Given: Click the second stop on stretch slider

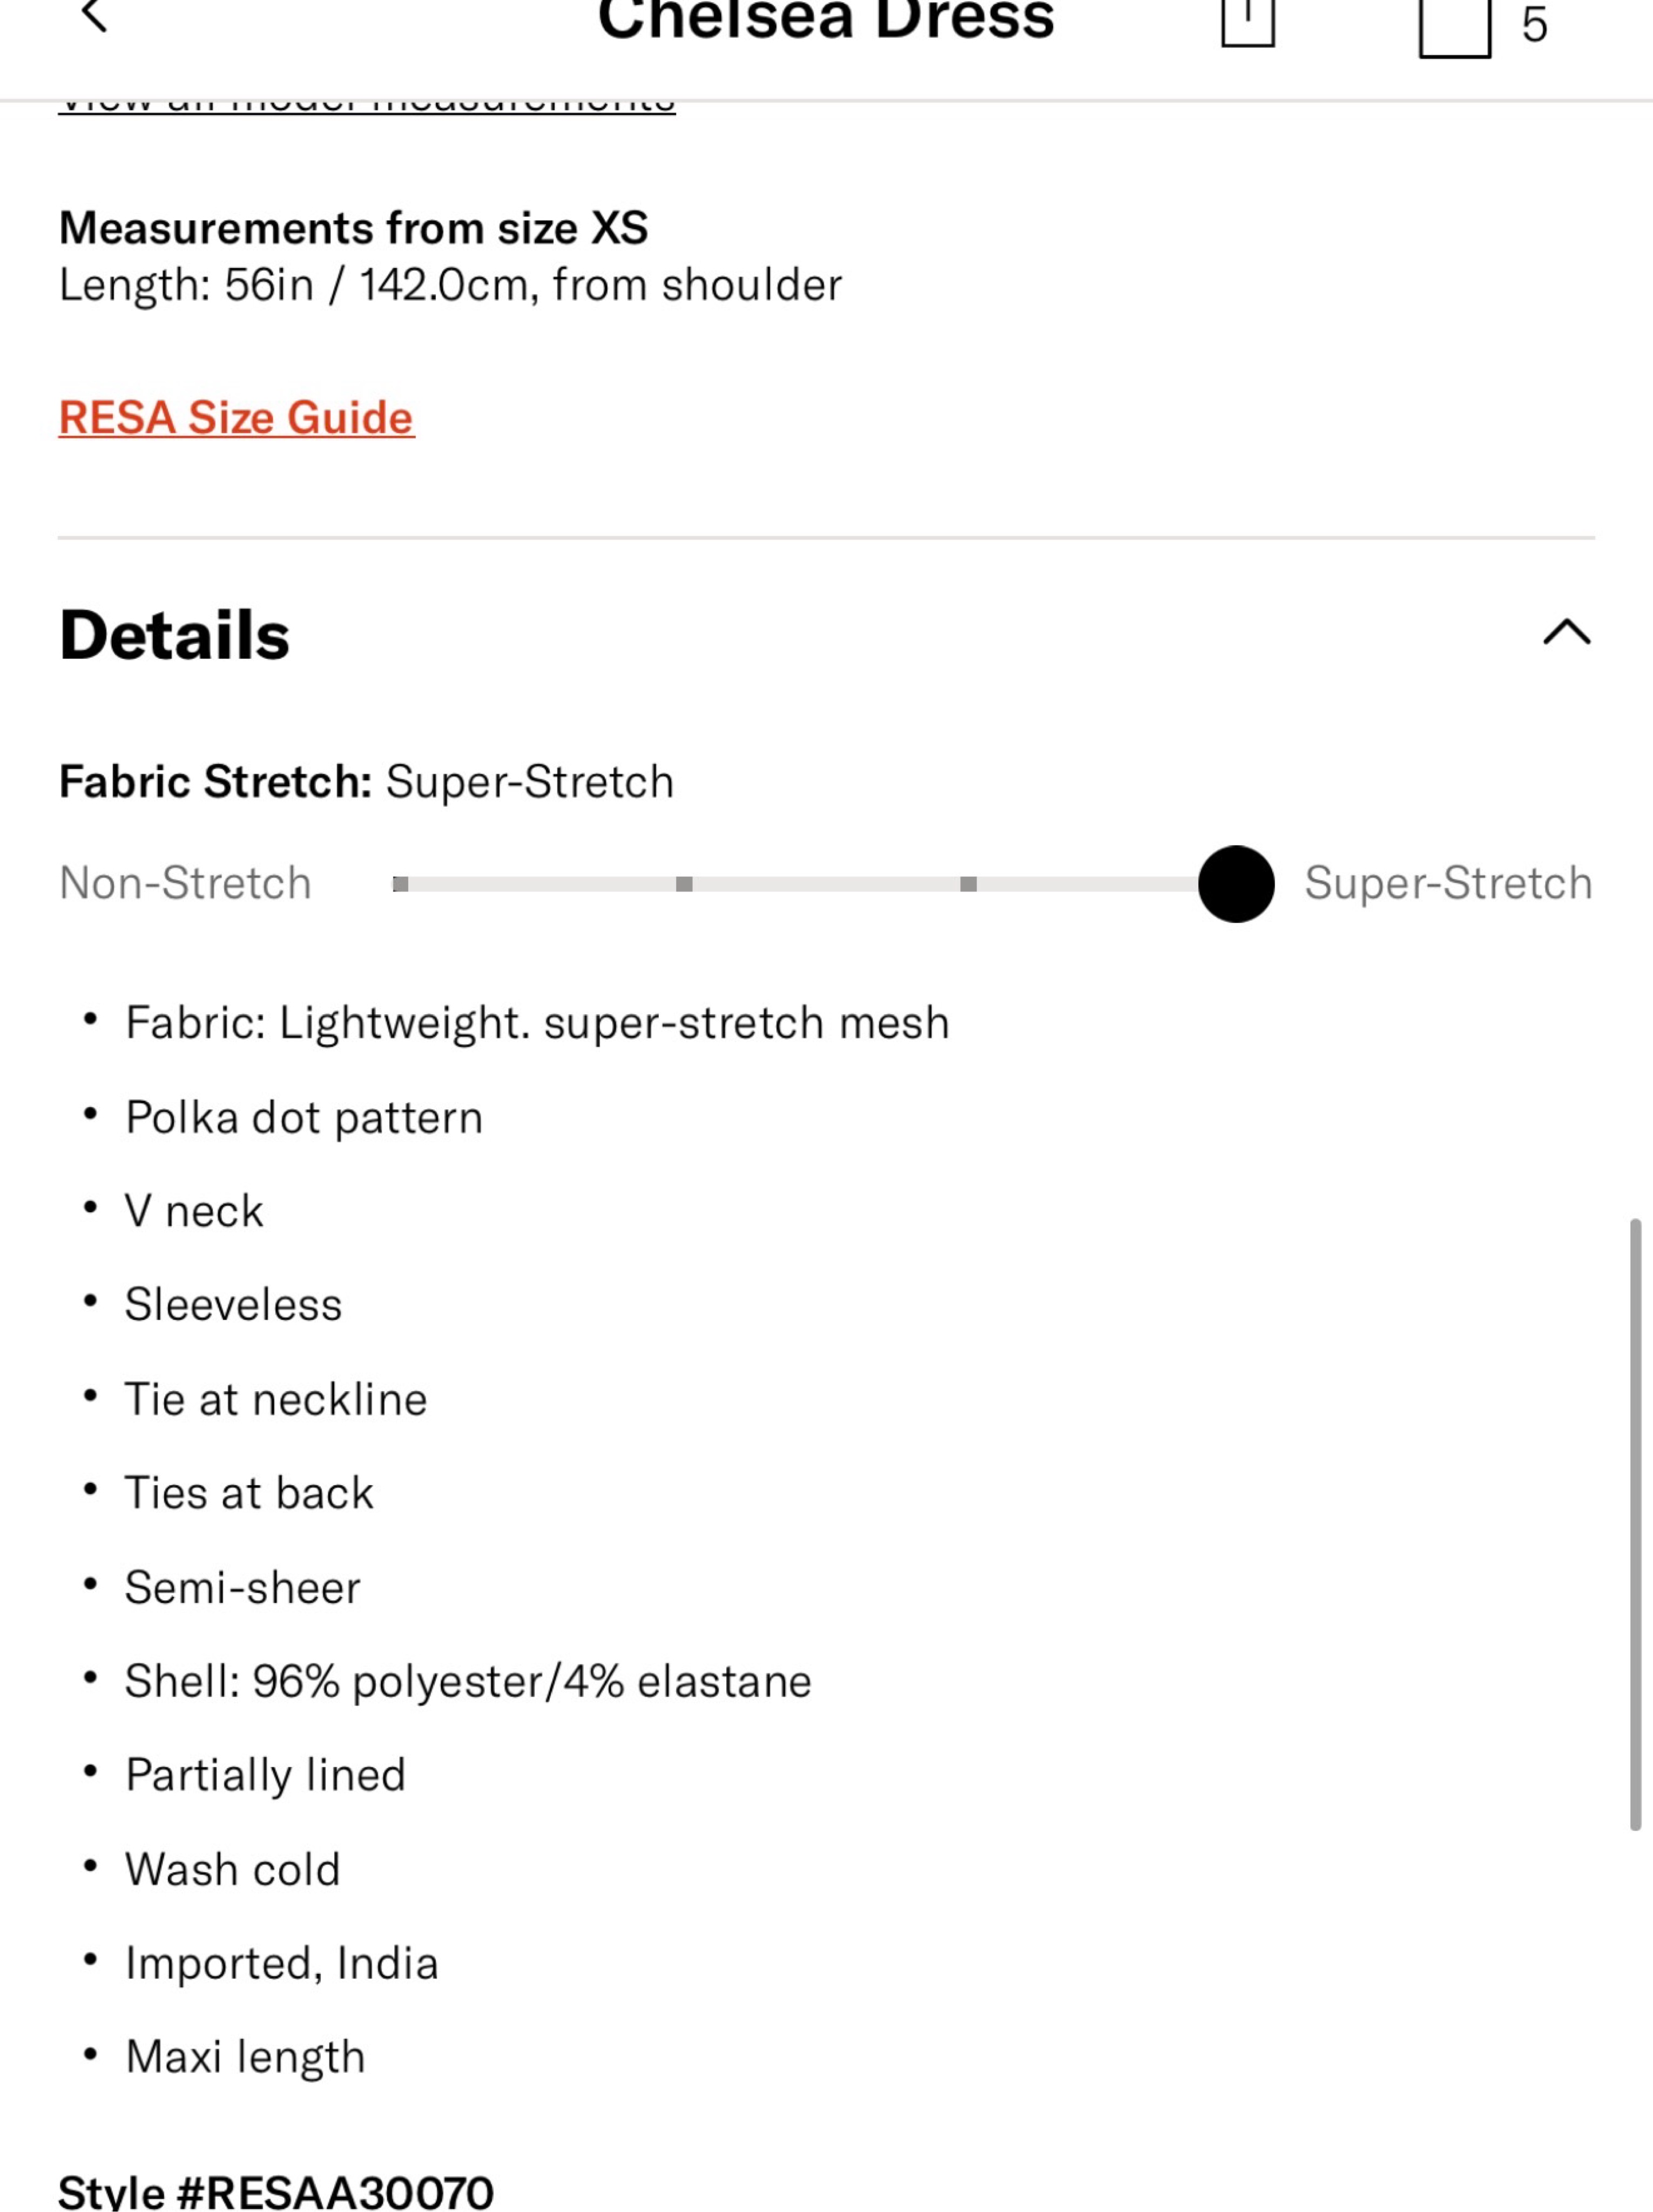Looking at the screenshot, I should click(684, 884).
